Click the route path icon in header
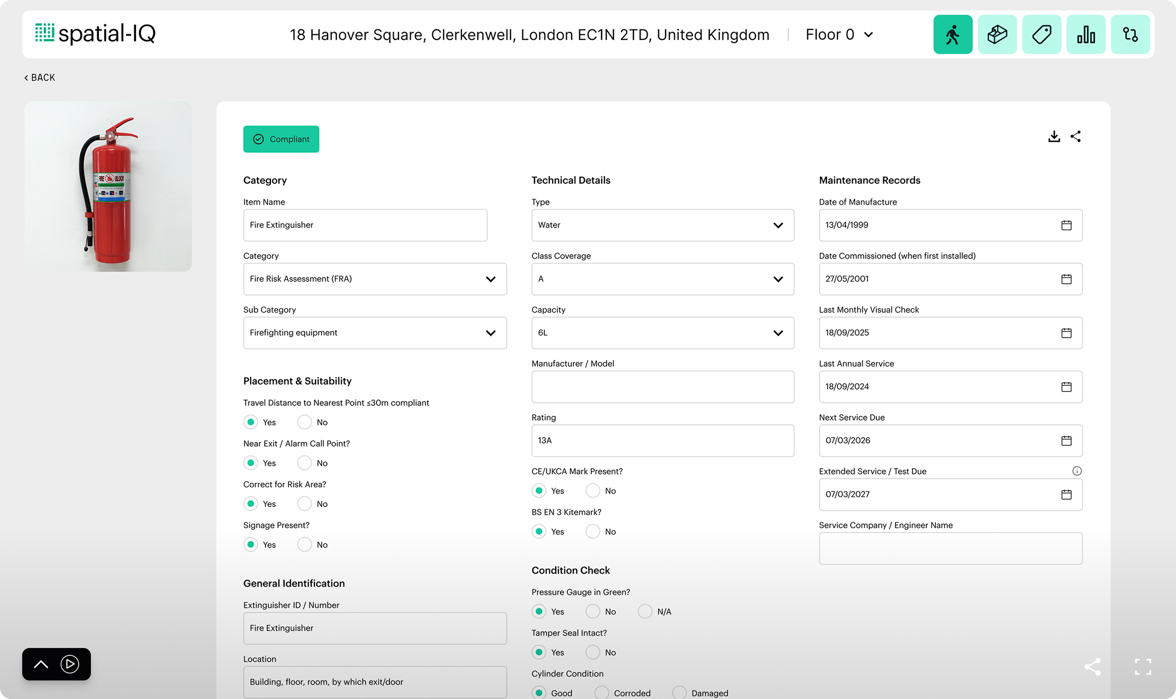This screenshot has width=1176, height=699. 1130,34
